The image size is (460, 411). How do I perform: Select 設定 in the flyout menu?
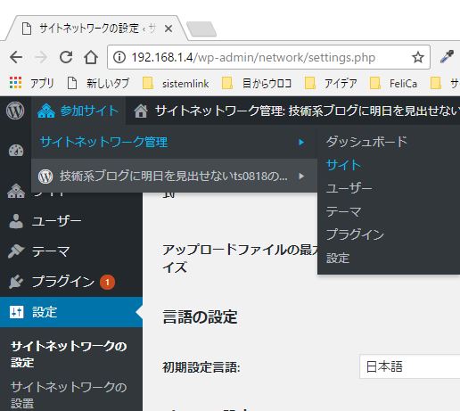[338, 258]
